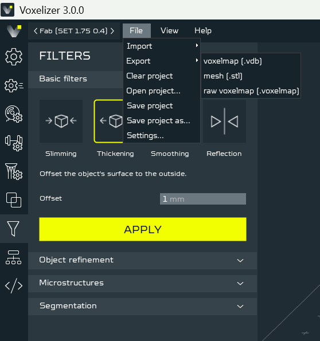
Task: Expand the Object refinement section
Action: coord(143,260)
